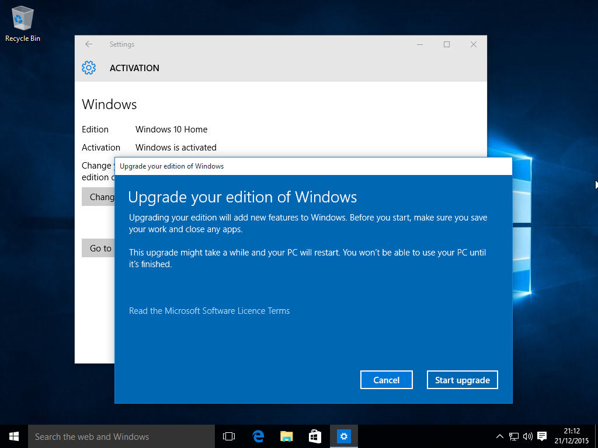
Task: Click the Settings gear icon in the taskbar
Action: pos(343,436)
